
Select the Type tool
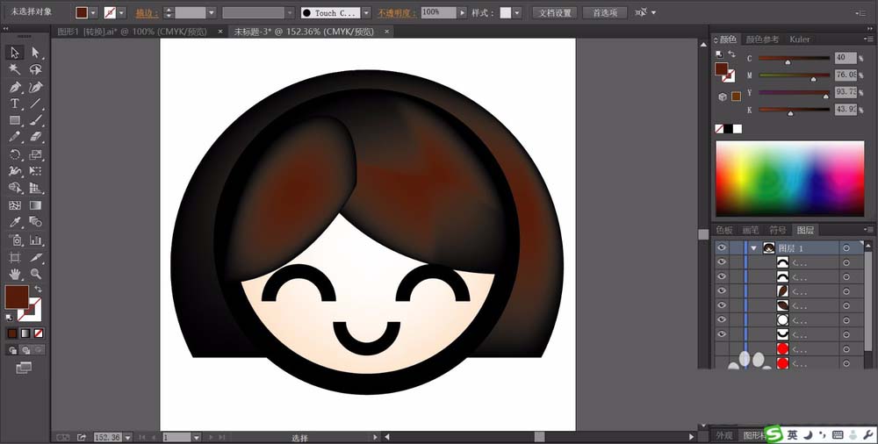(x=15, y=104)
